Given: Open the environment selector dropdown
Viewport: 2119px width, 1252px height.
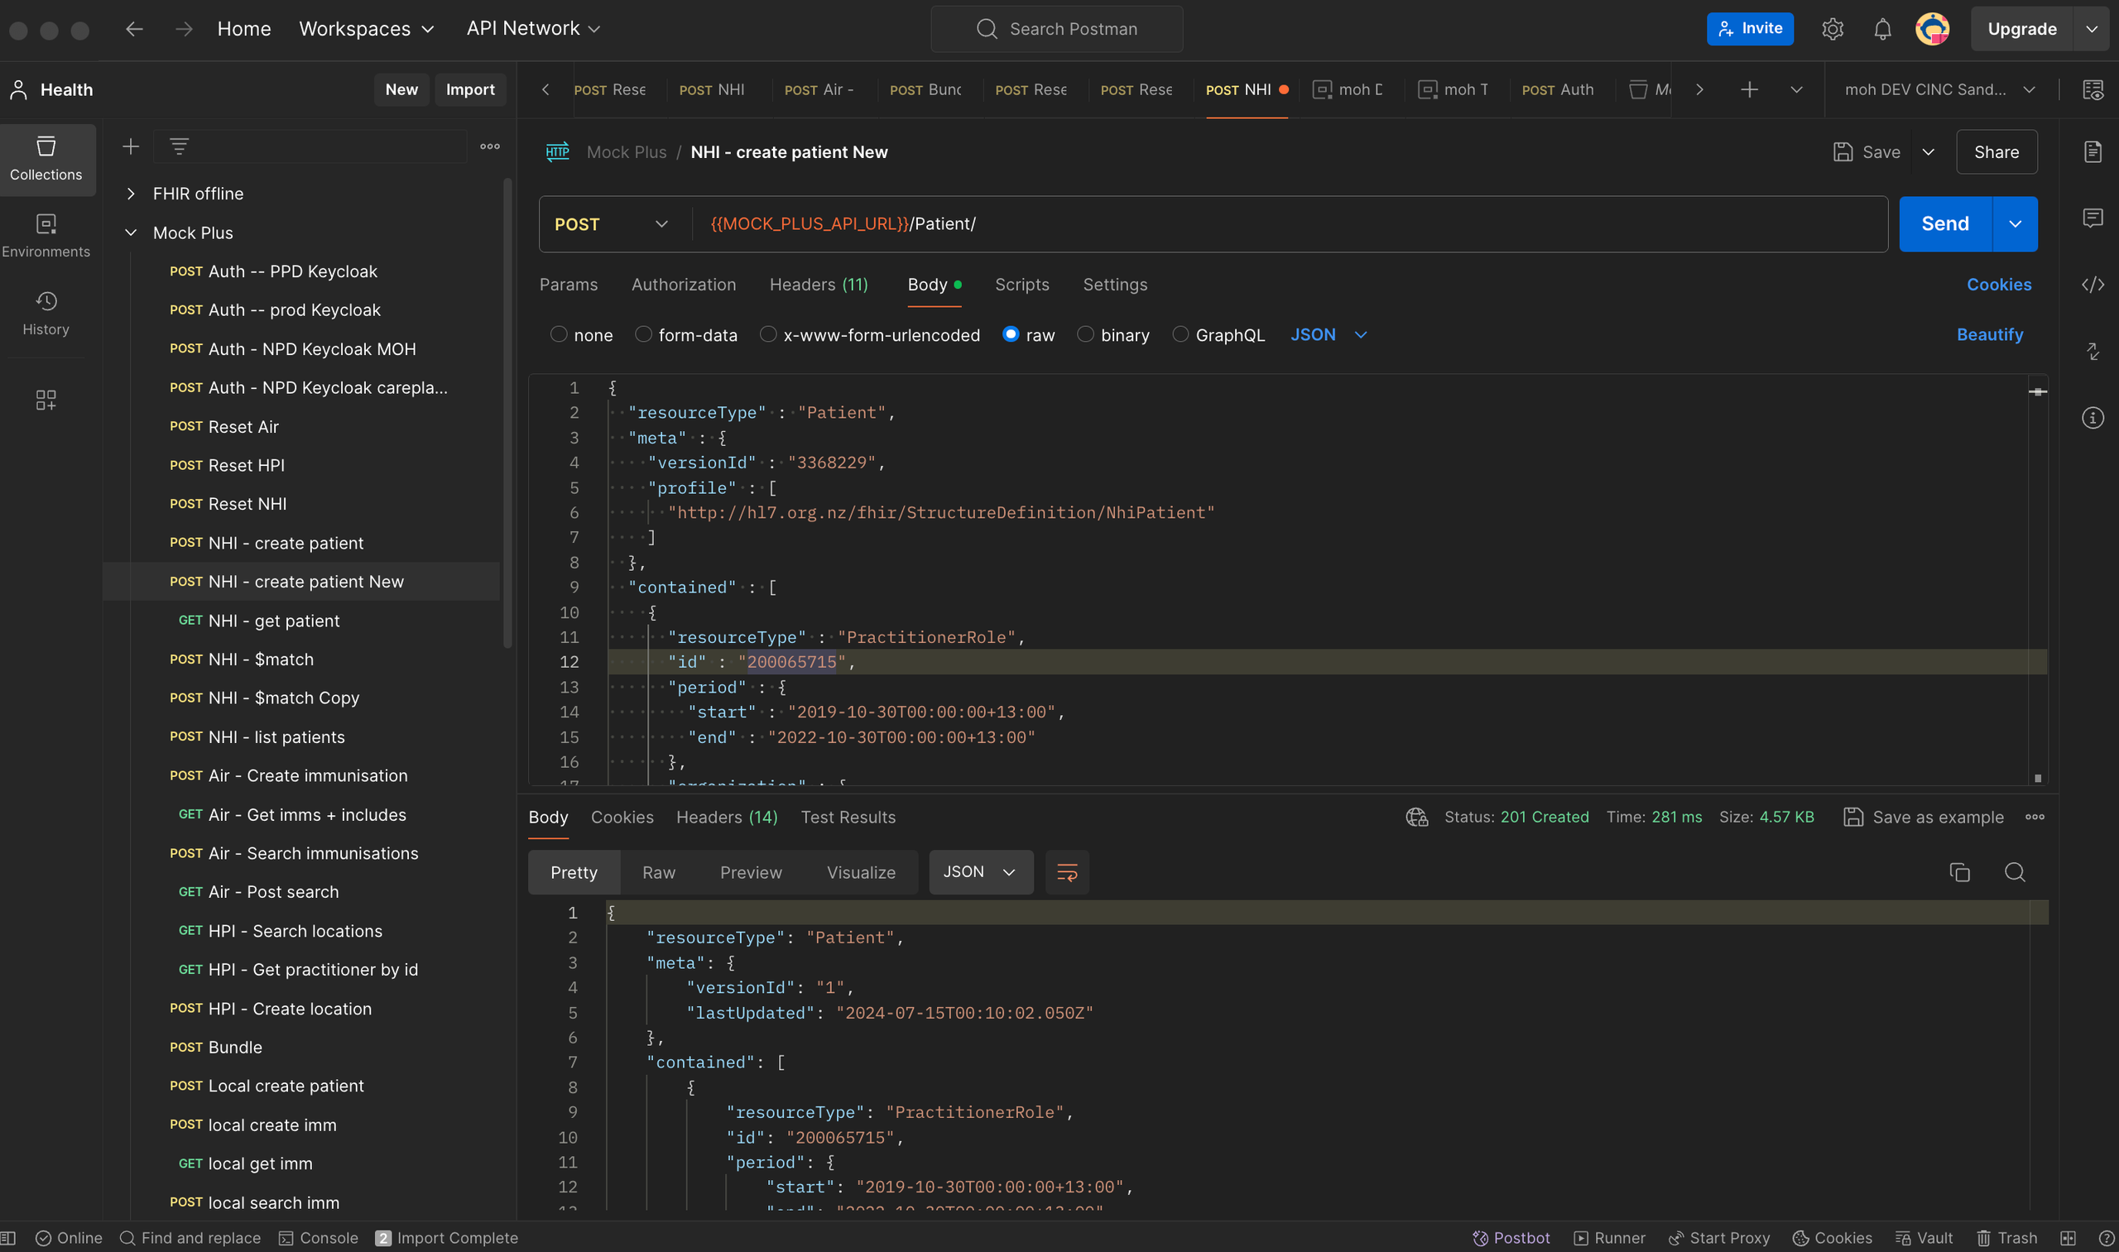Looking at the screenshot, I should 1939,89.
